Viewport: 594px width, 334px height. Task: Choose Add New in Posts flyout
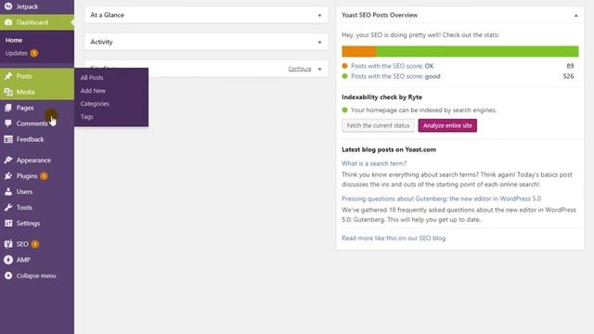pyautogui.click(x=93, y=91)
